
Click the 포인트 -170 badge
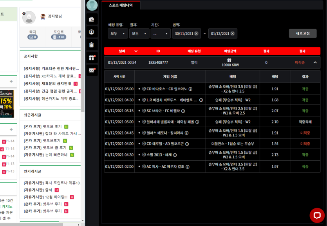point(59,37)
